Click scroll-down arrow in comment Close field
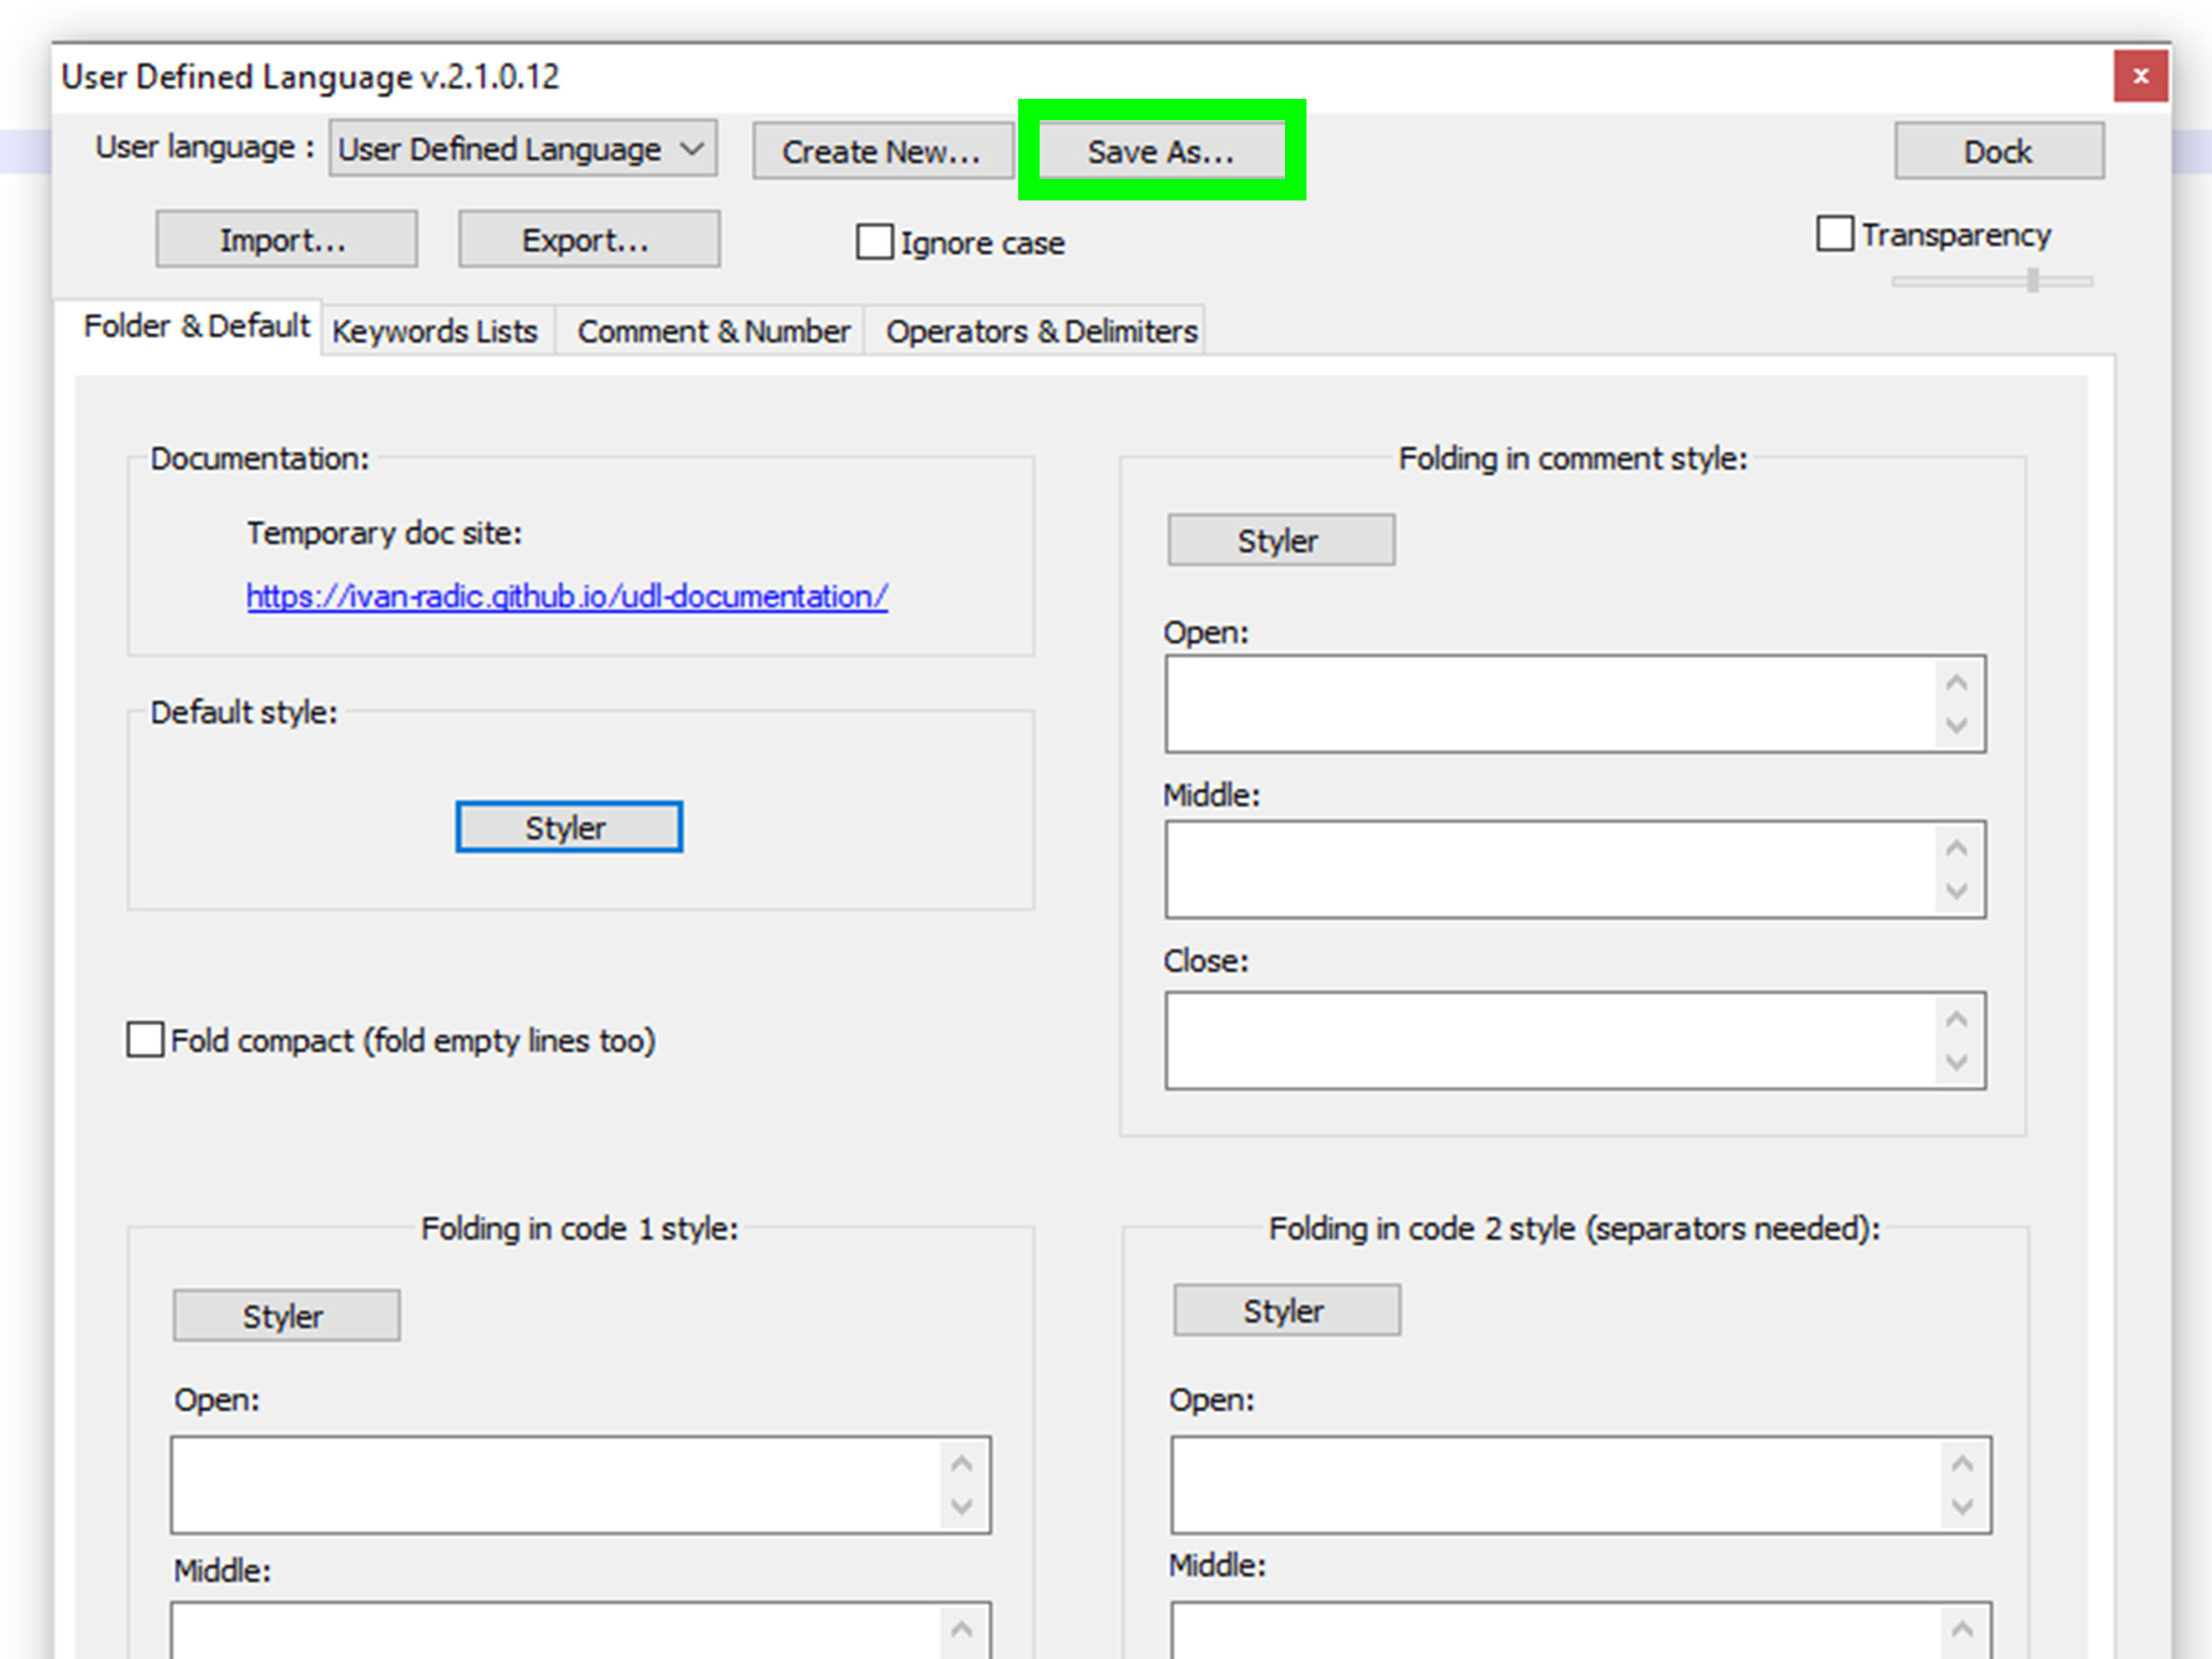The image size is (2212, 1659). tap(1957, 1062)
